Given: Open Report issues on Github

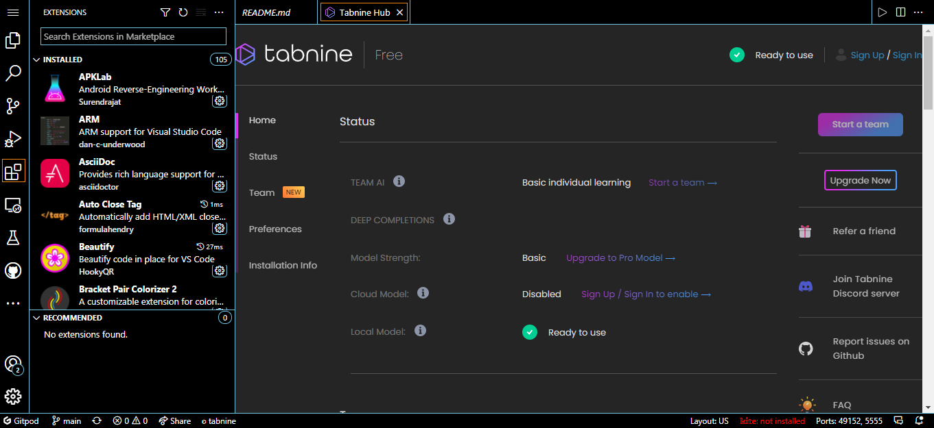Looking at the screenshot, I should (861, 349).
